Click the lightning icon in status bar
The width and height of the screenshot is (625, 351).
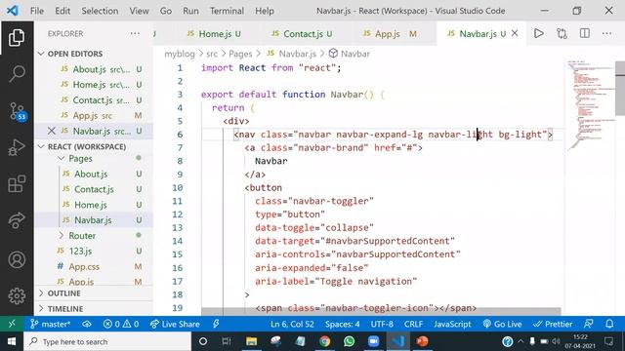(216, 324)
